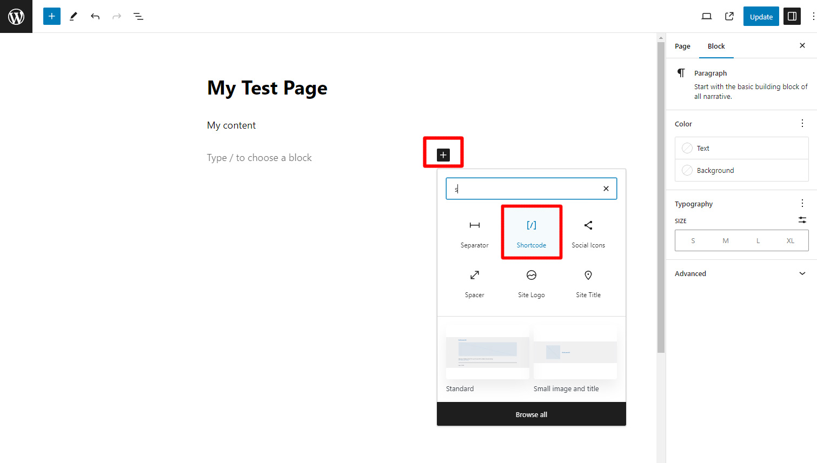Image resolution: width=817 pixels, height=463 pixels.
Task: Open the device preview view icon
Action: click(706, 16)
